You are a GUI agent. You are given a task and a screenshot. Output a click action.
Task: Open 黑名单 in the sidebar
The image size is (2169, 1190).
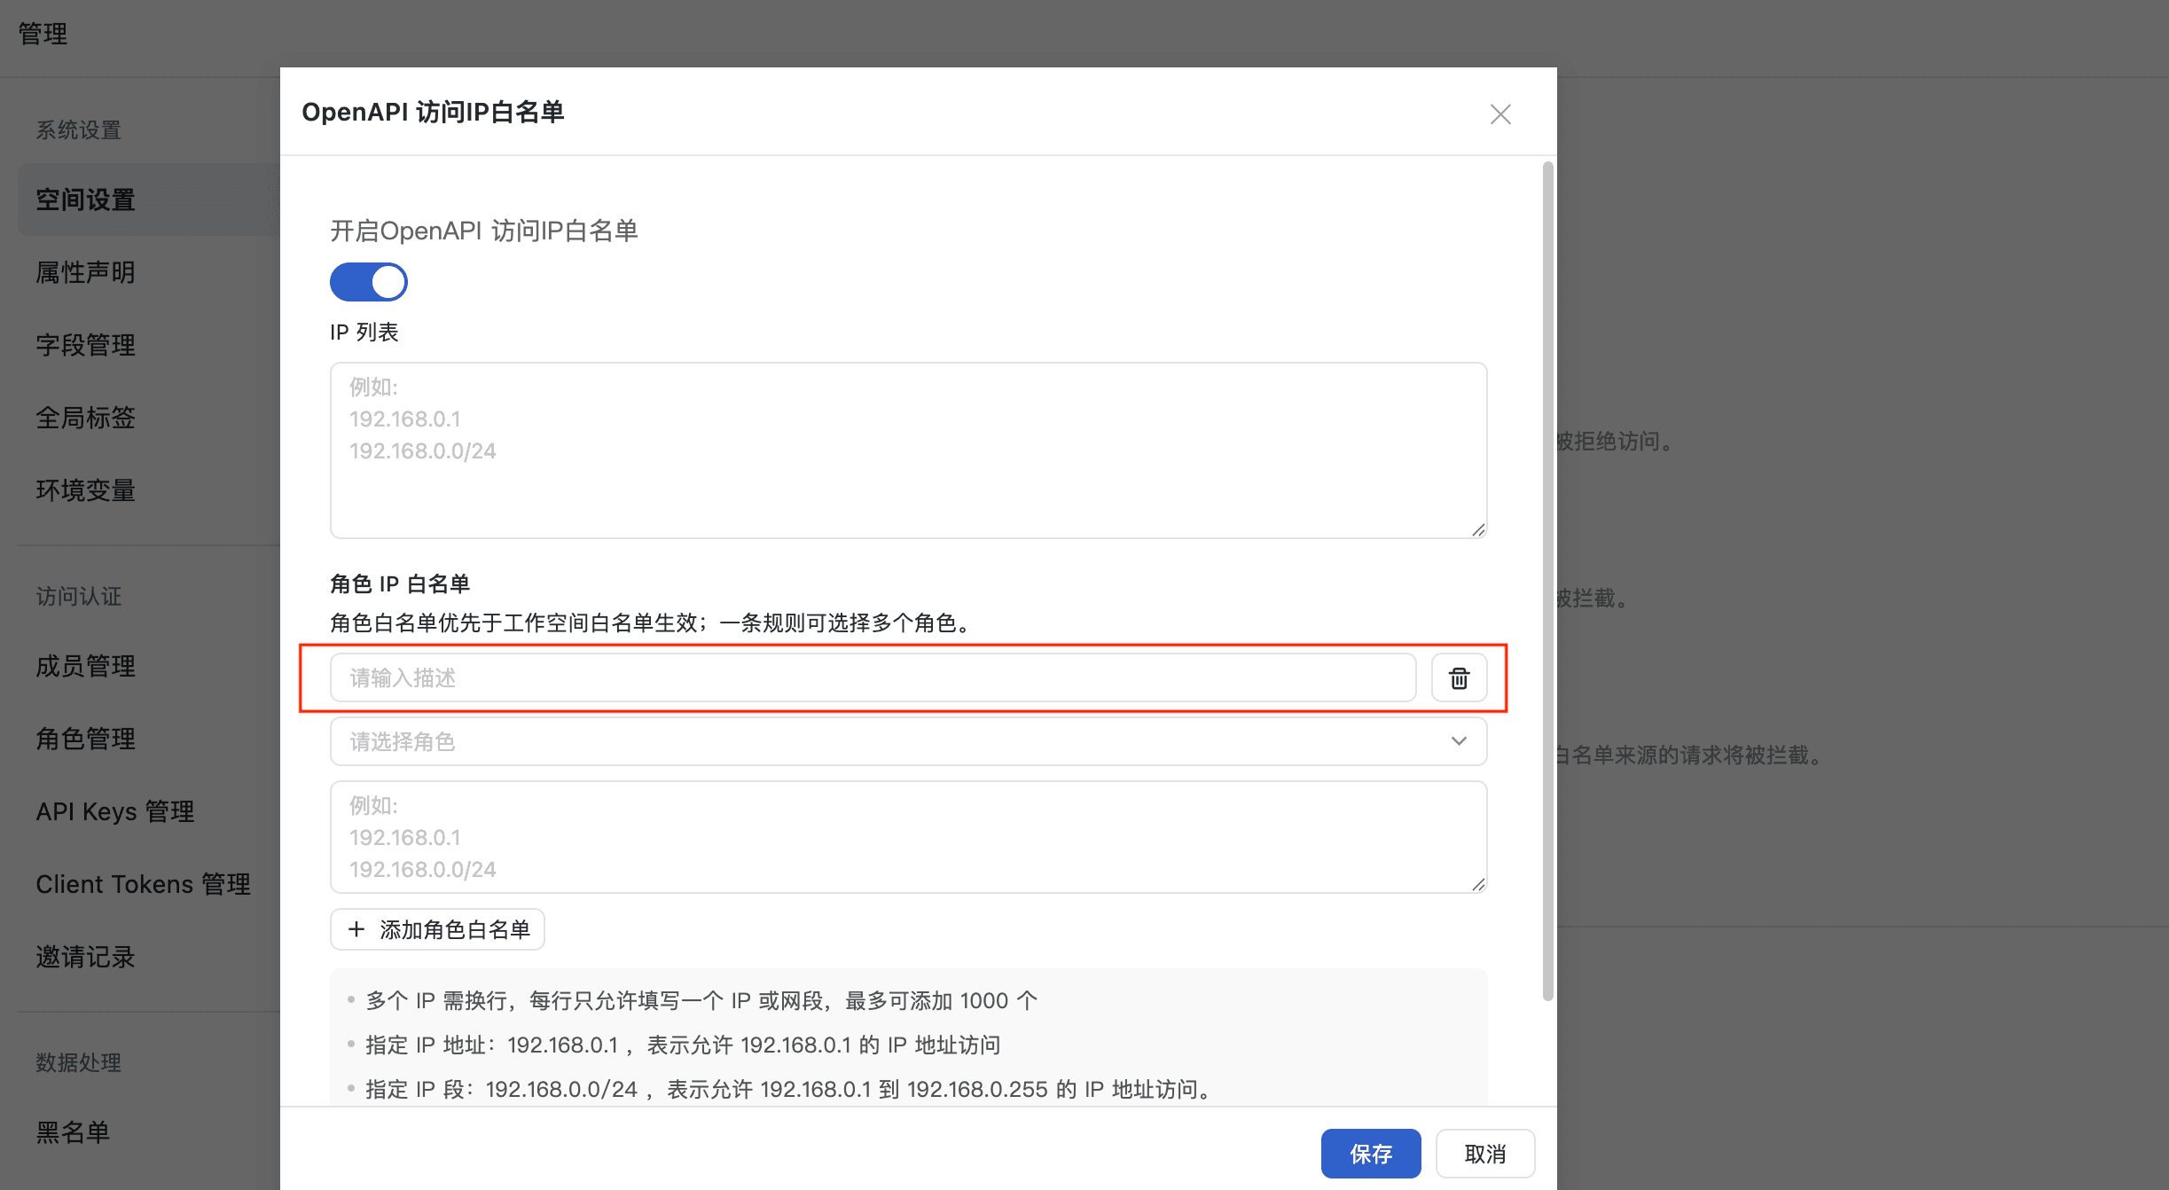tap(73, 1132)
